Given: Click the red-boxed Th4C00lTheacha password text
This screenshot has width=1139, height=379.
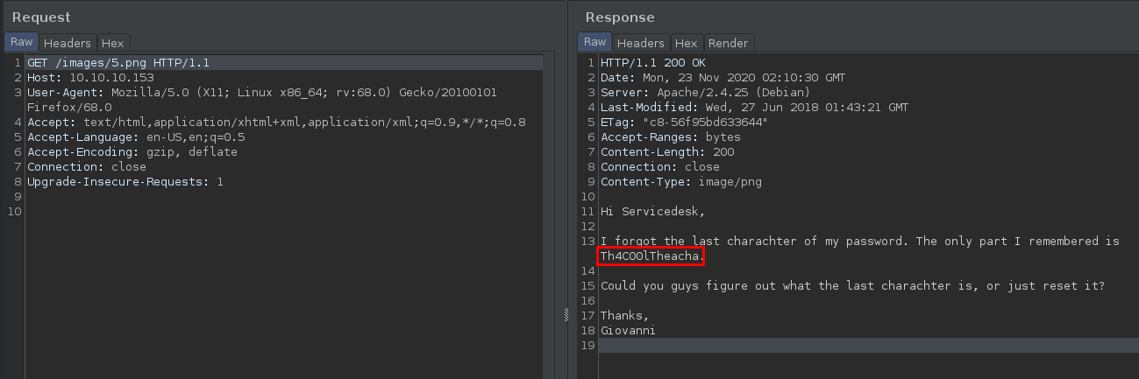Looking at the screenshot, I should (x=650, y=256).
